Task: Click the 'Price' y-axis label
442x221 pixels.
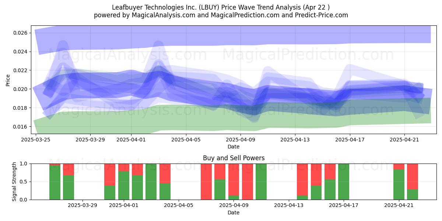Action: click(x=8, y=80)
